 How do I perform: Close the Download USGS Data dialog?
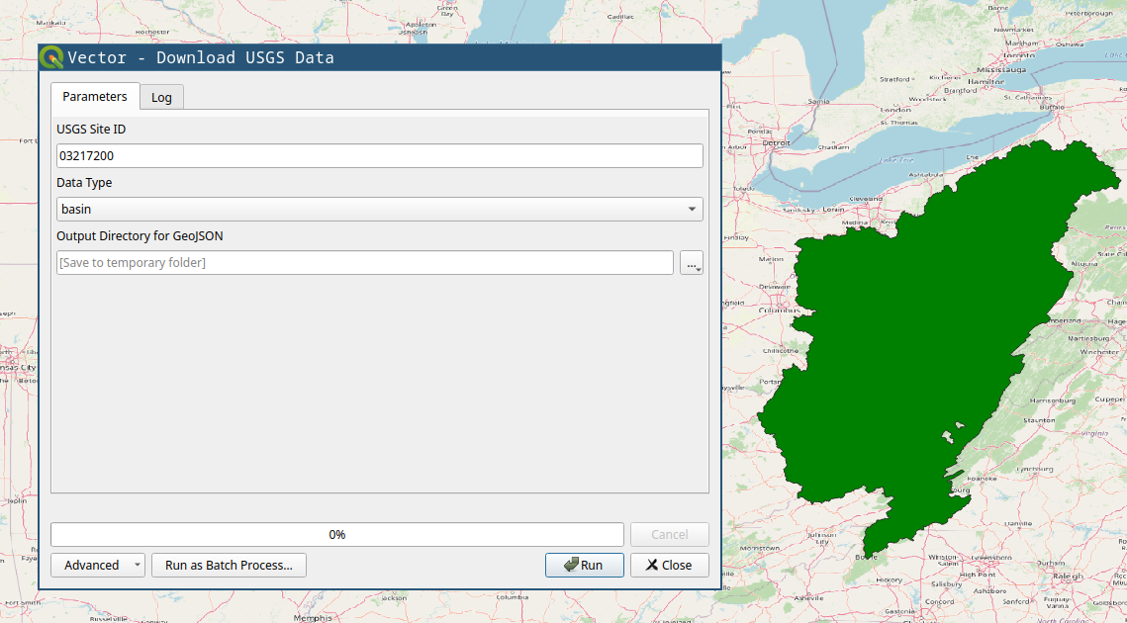[x=669, y=565]
